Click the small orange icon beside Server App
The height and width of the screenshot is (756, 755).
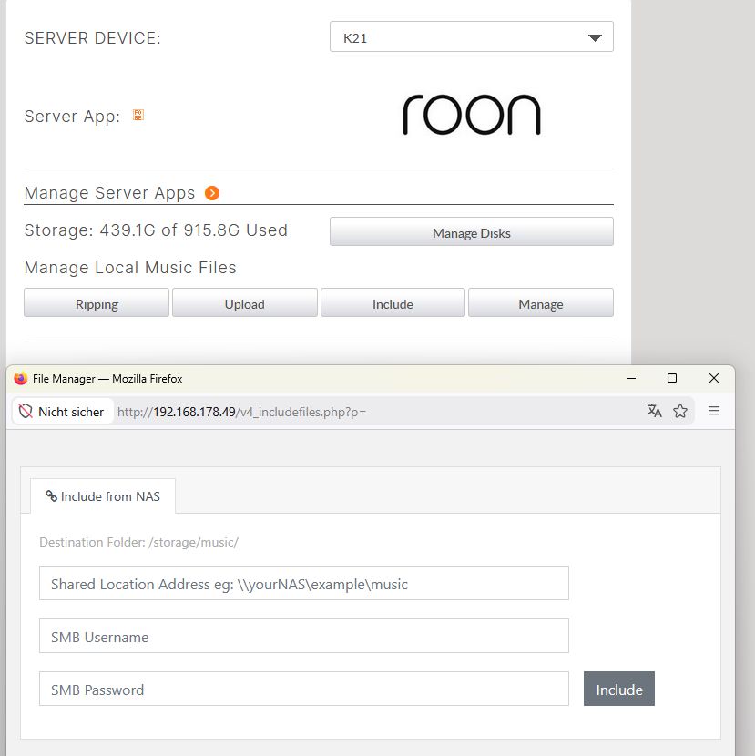click(x=138, y=116)
